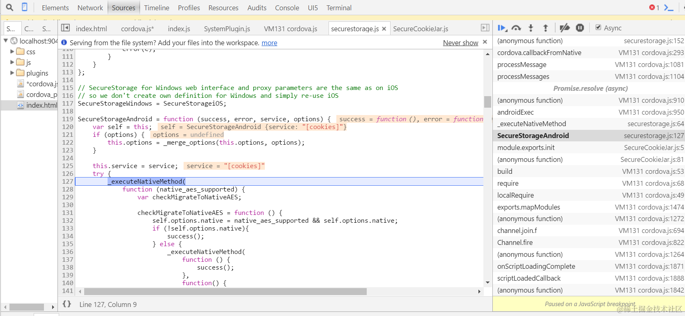Select exports.mapModules stack frame

[589, 207]
